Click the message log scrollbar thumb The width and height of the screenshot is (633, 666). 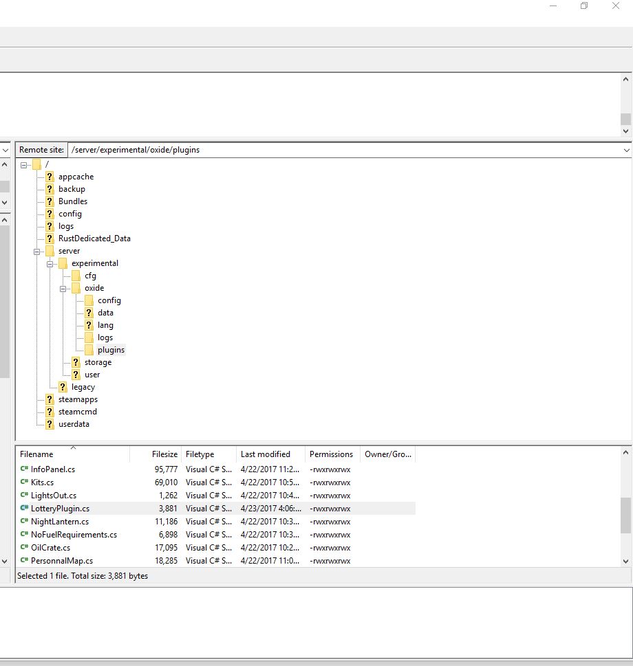pyautogui.click(x=625, y=119)
